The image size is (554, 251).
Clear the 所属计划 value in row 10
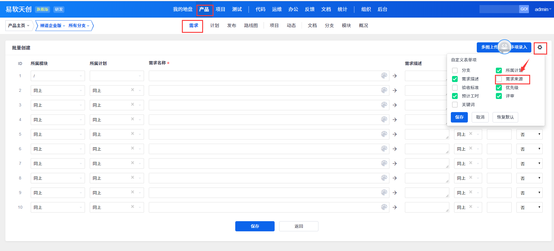[133, 207]
